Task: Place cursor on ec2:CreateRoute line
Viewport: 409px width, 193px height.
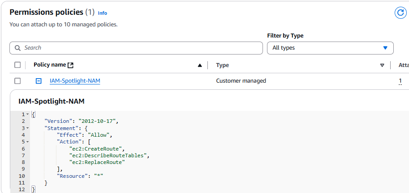Action: click(x=97, y=149)
